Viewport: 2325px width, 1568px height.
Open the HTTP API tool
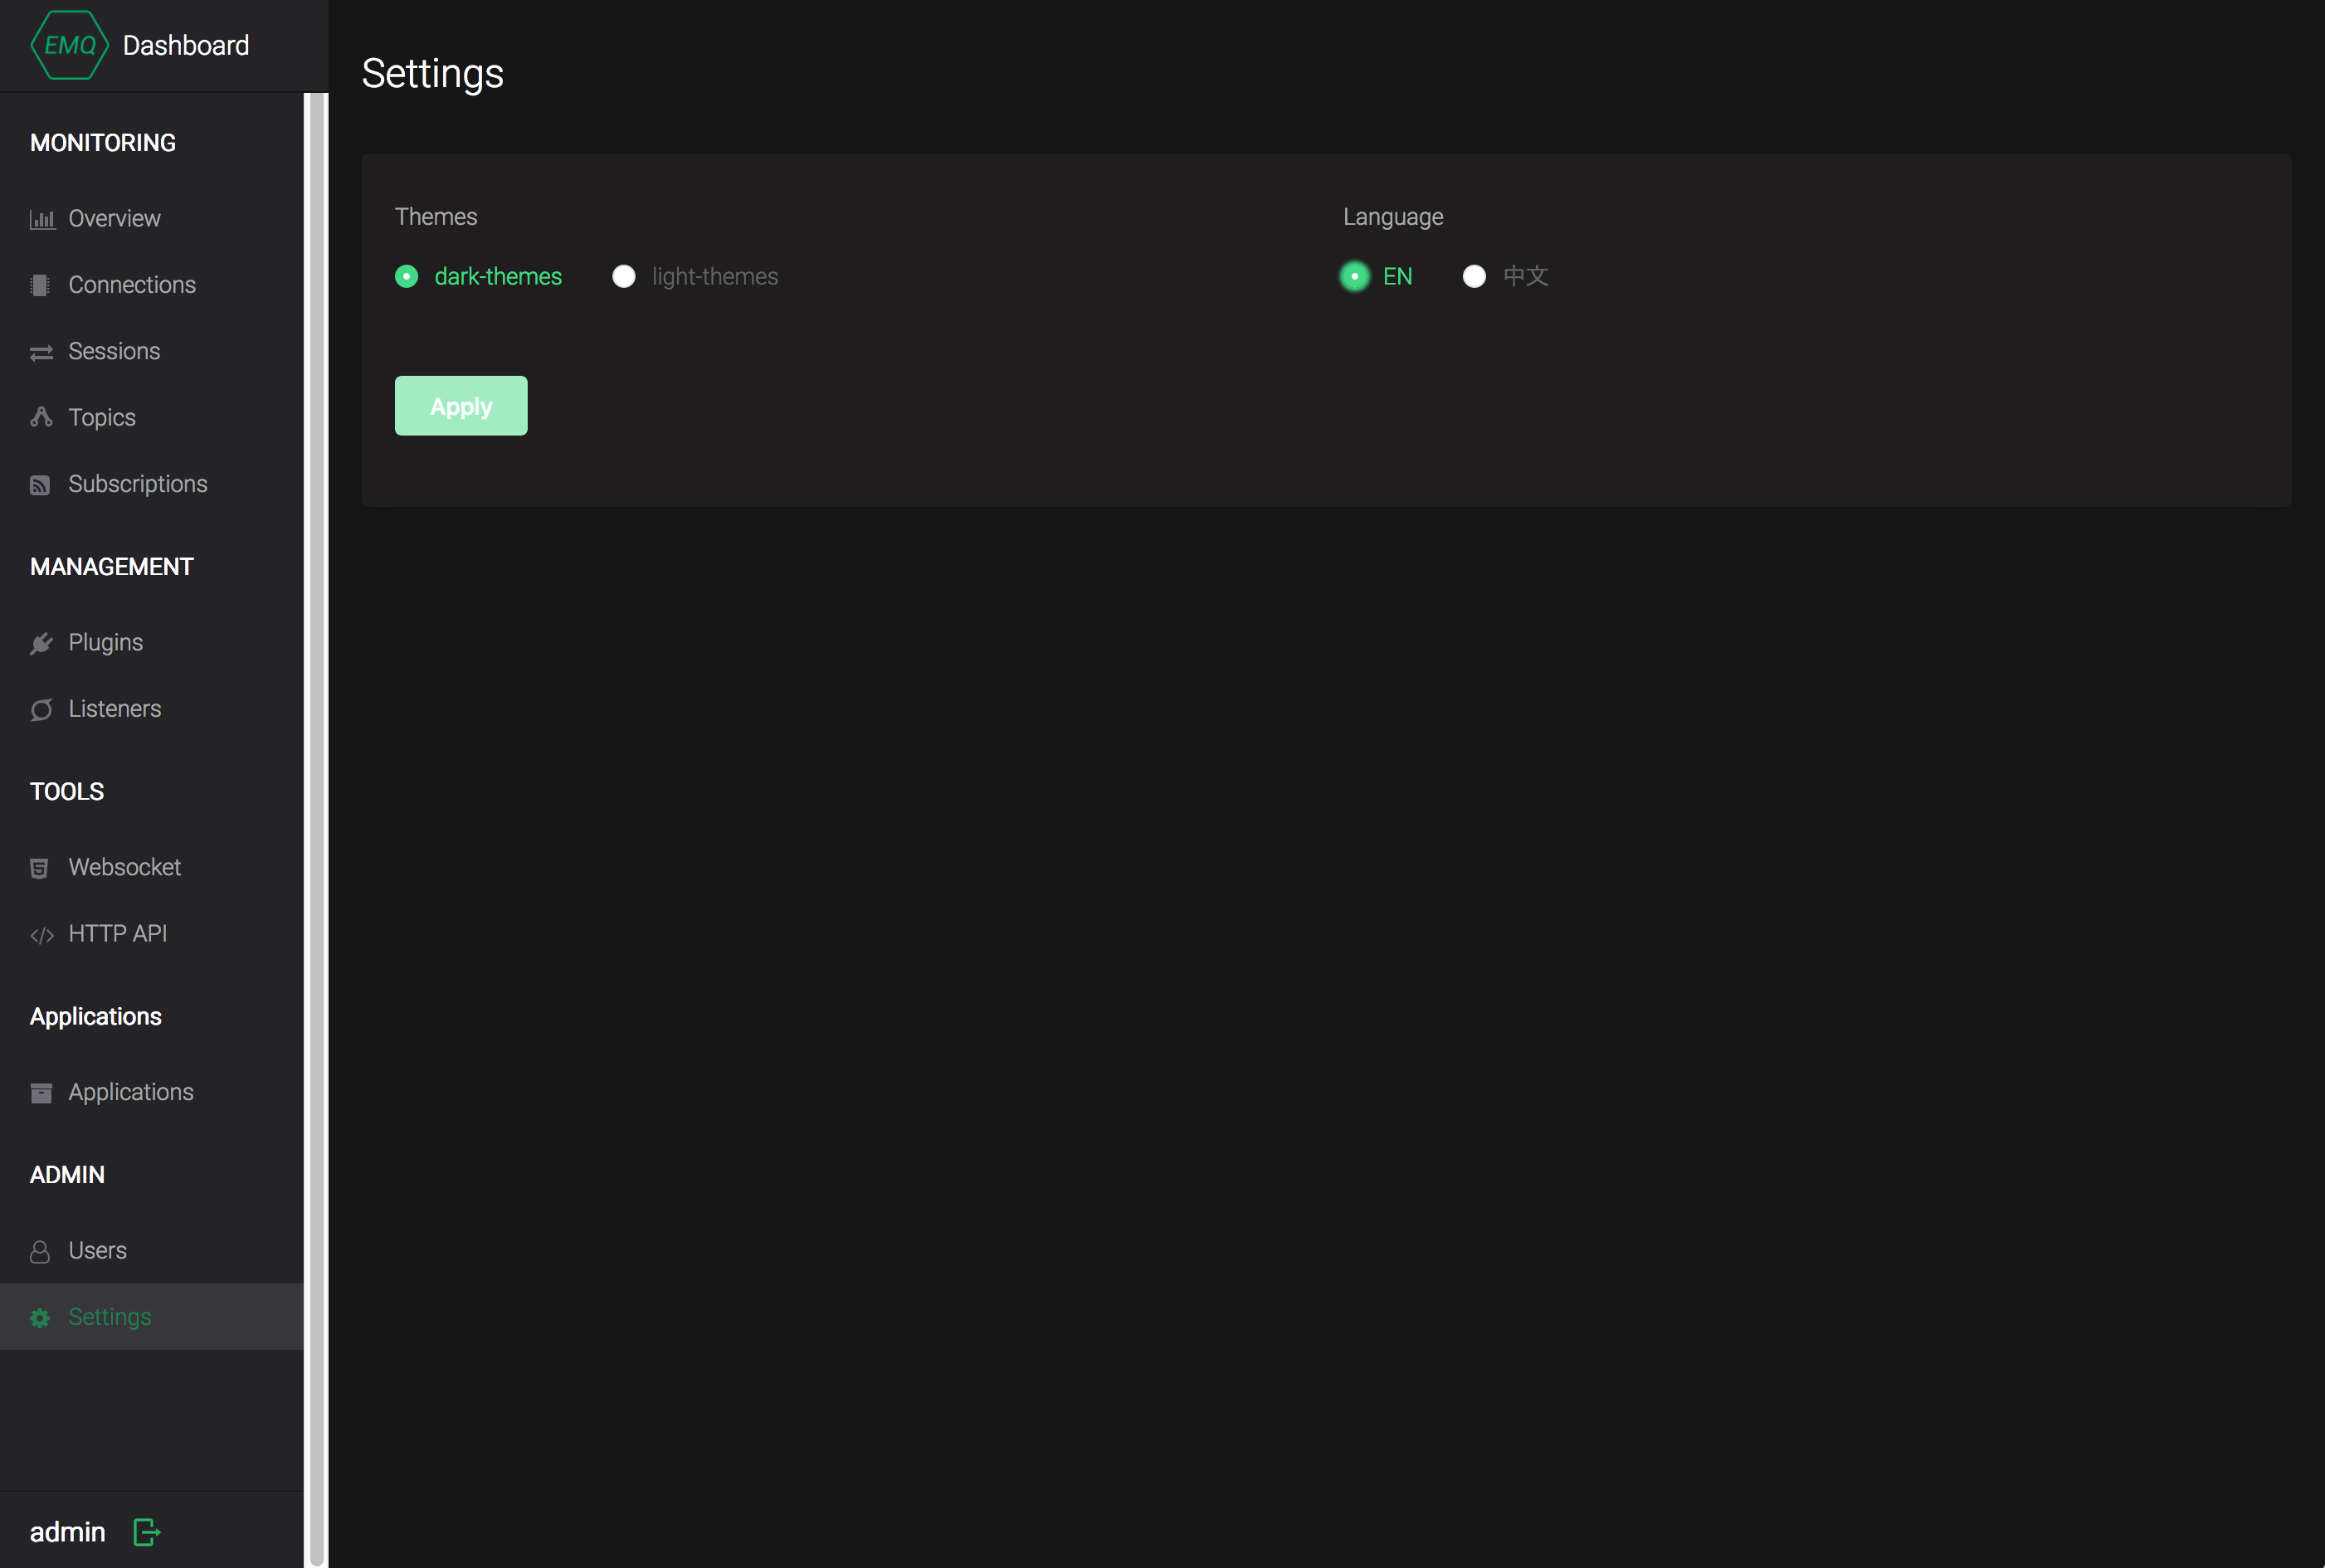(115, 933)
